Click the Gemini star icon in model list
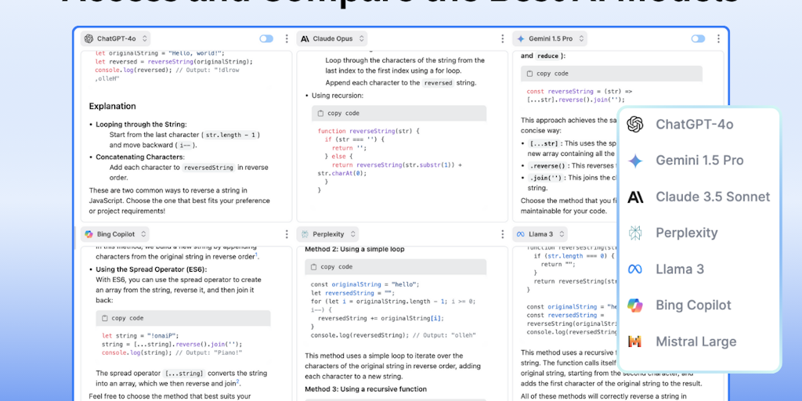This screenshot has height=401, width=802. (635, 161)
